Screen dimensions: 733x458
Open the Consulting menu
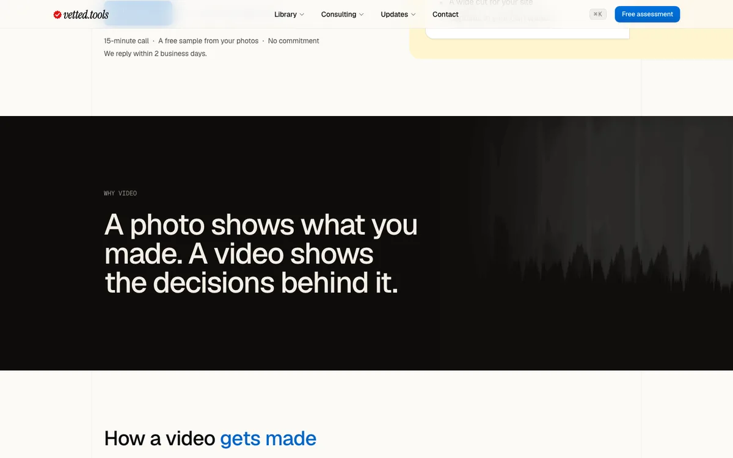click(343, 14)
